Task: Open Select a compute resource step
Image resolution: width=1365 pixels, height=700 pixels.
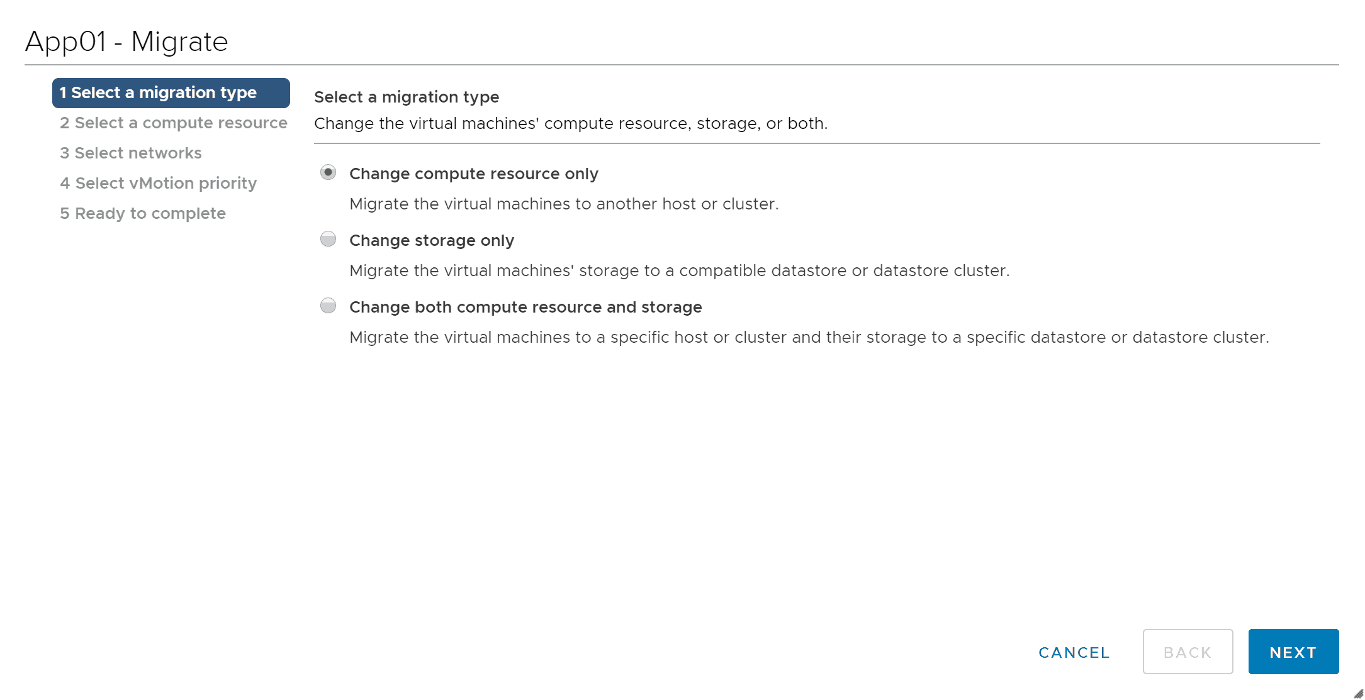Action: 174,122
